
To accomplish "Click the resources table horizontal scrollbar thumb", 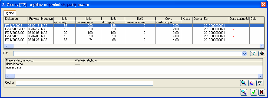I will point(11,46).
